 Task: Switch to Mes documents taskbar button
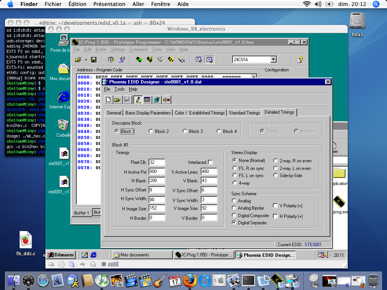tap(142, 255)
